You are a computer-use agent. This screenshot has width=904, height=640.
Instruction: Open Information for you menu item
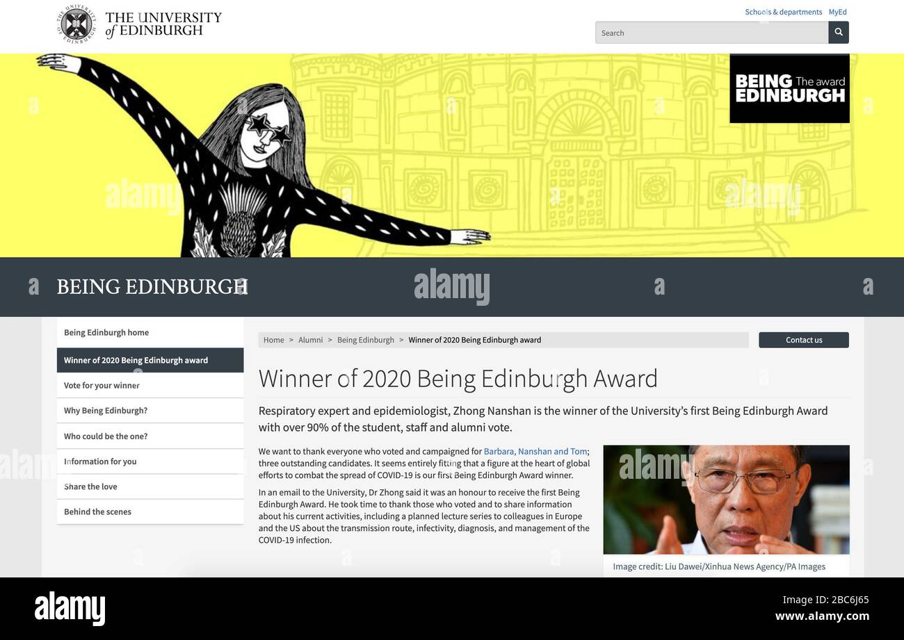pyautogui.click(x=150, y=461)
